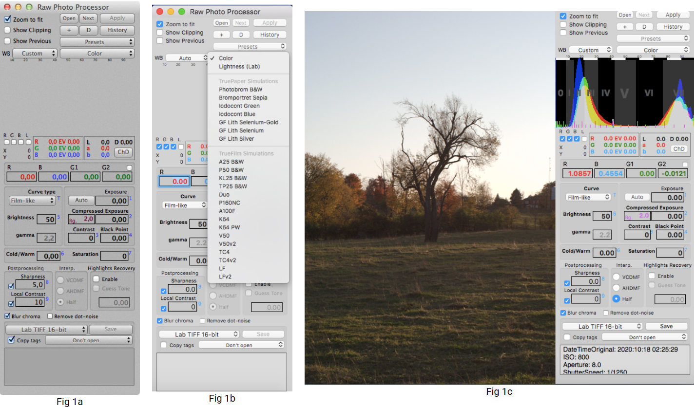
Task: Select the P160NC film simulation
Action: 230,203
